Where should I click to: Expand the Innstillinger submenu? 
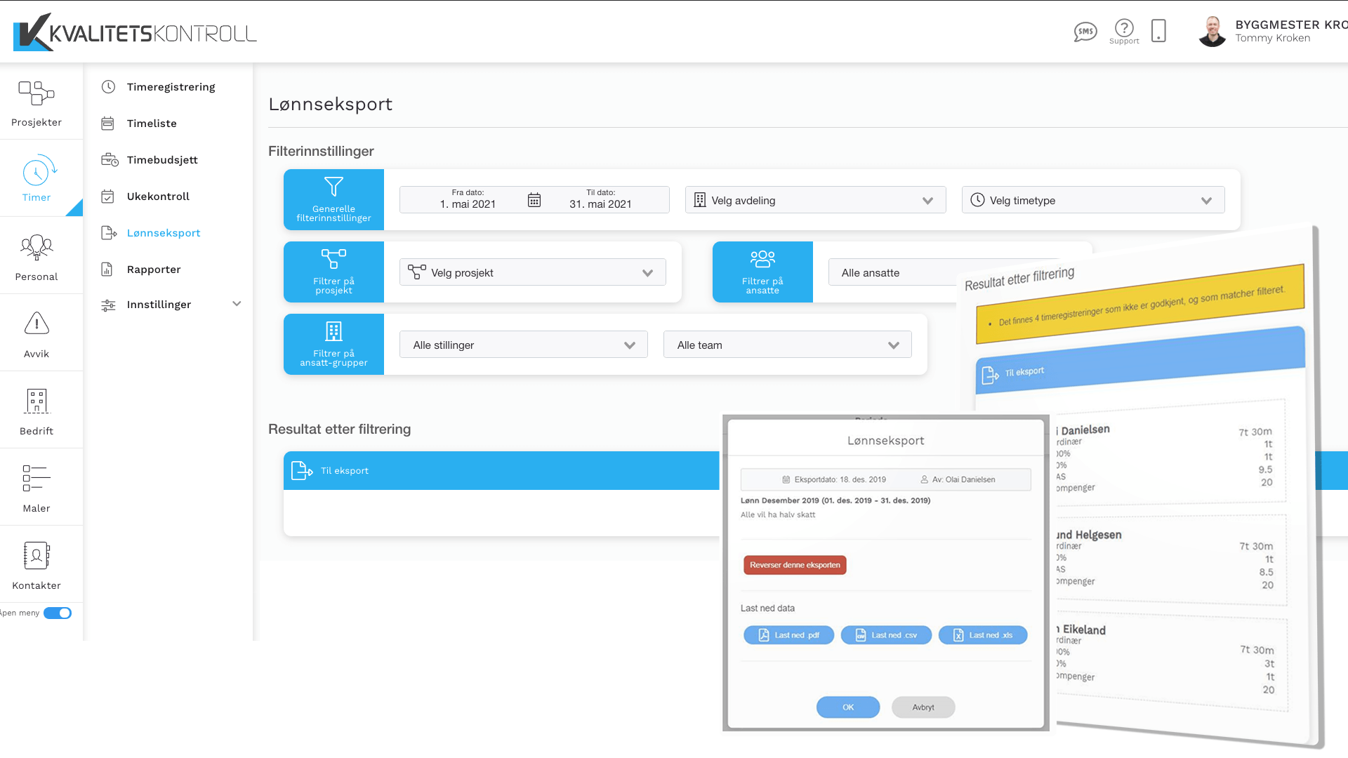coord(237,304)
